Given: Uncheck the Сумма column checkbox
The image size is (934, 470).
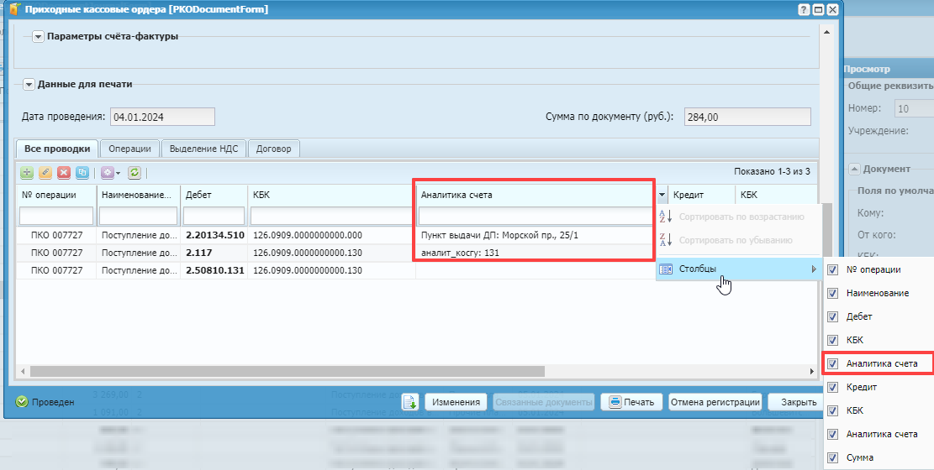Looking at the screenshot, I should point(833,457).
